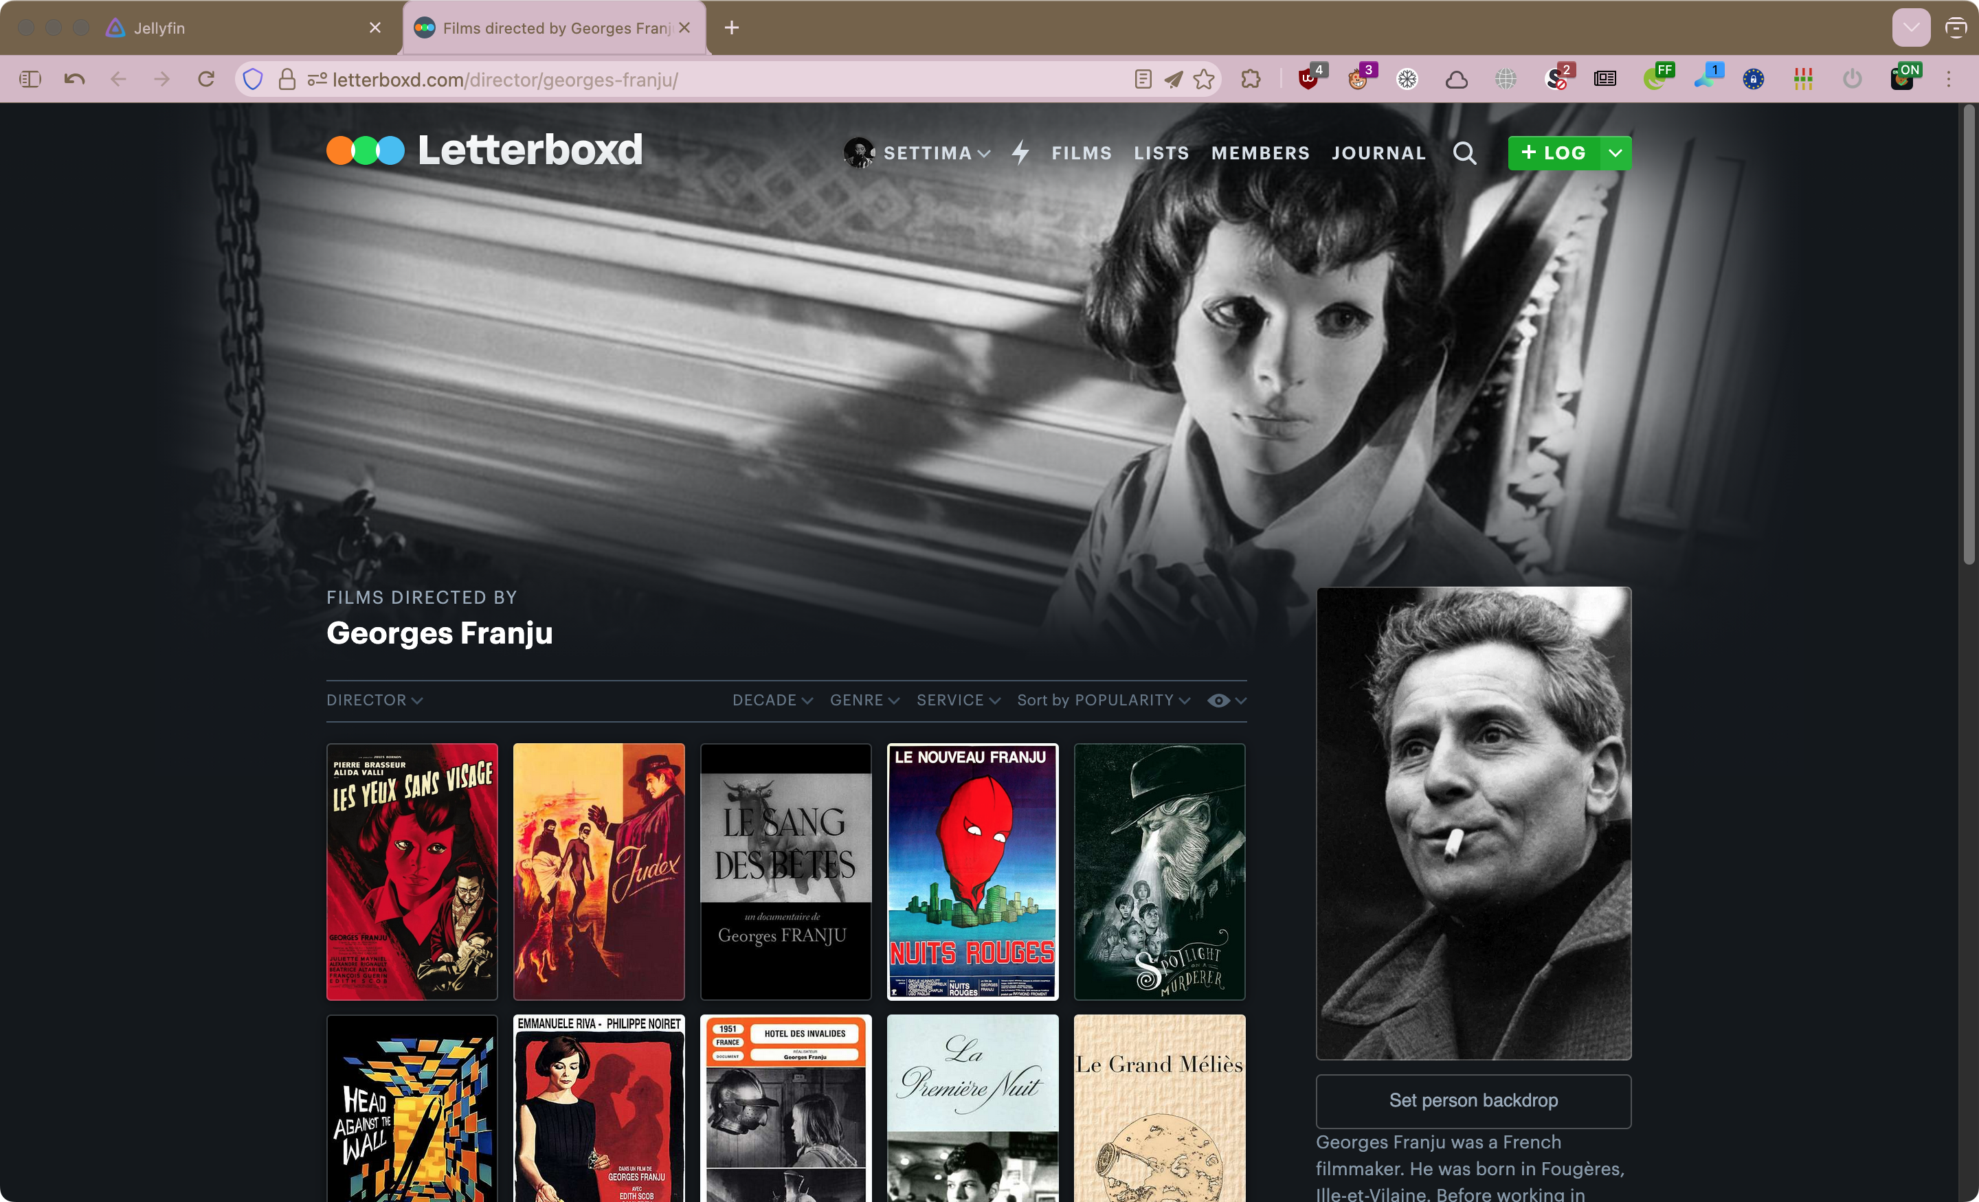Viewport: 1979px width, 1202px height.
Task: Click the Set person backdrop button
Action: point(1472,1100)
